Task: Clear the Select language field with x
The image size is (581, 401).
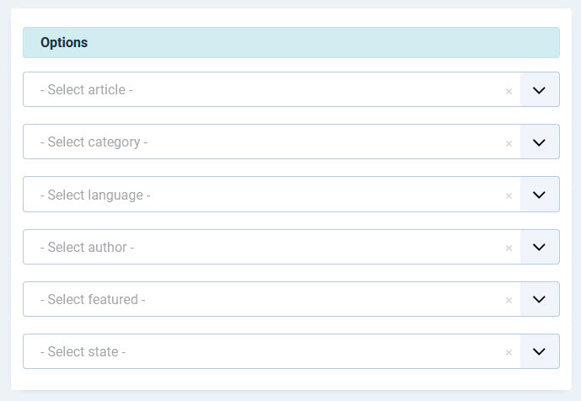Action: click(508, 195)
